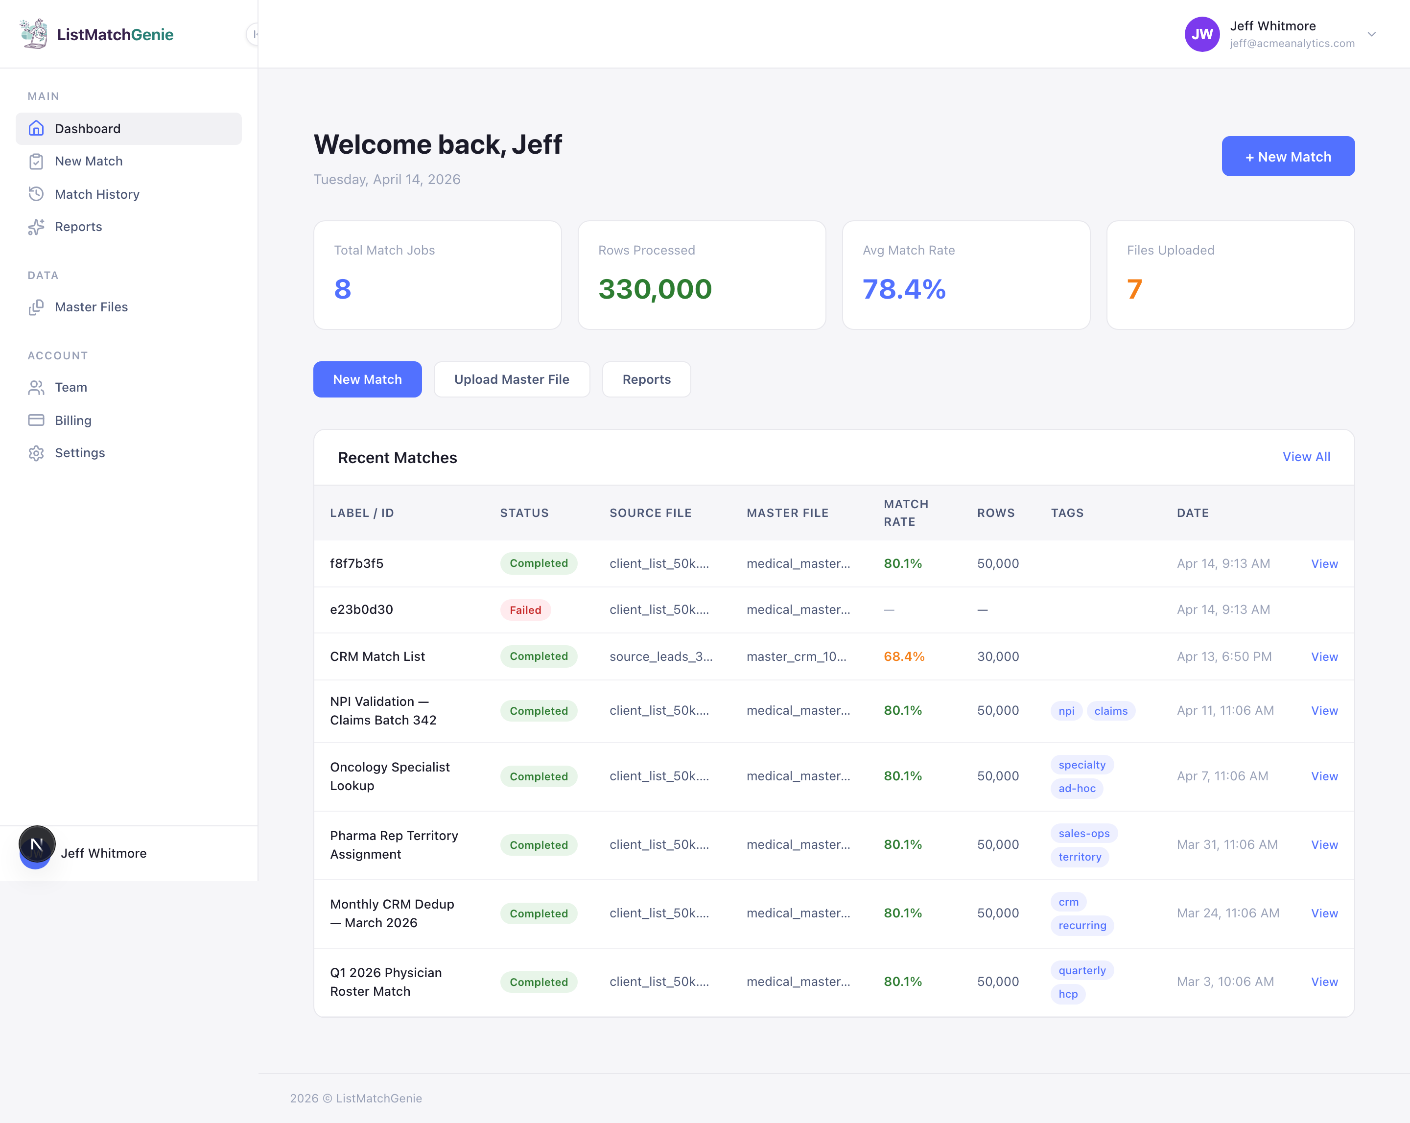Viewport: 1410px width, 1123px height.
Task: Click the Upload Master File button
Action: (x=512, y=379)
